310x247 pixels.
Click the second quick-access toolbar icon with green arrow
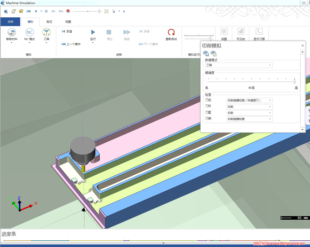14,11
